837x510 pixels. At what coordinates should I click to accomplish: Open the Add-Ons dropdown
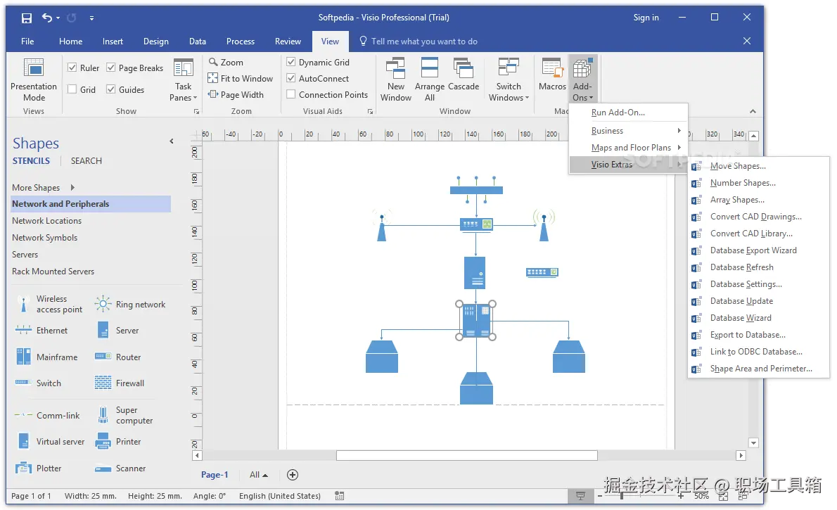(x=582, y=80)
